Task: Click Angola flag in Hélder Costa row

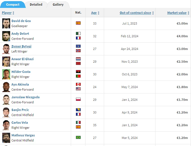Action: point(78,72)
